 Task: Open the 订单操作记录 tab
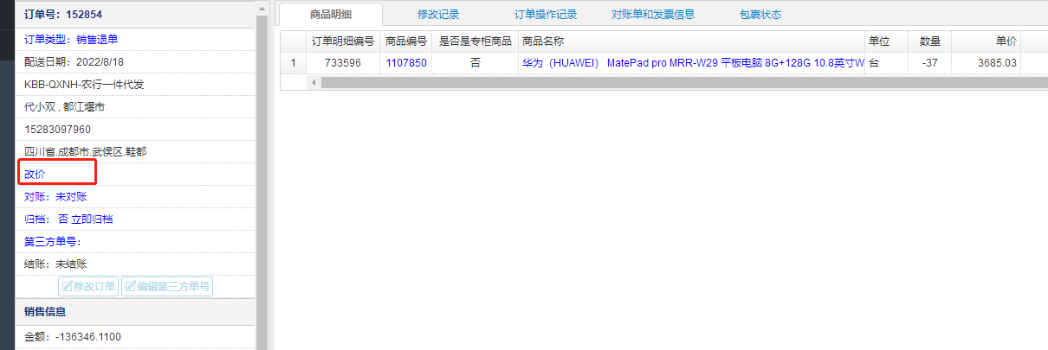(546, 15)
